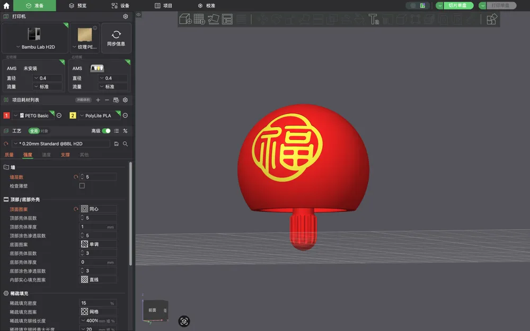530x331 pixels.
Task: Click the Arrange all objects icon
Action: click(227, 19)
